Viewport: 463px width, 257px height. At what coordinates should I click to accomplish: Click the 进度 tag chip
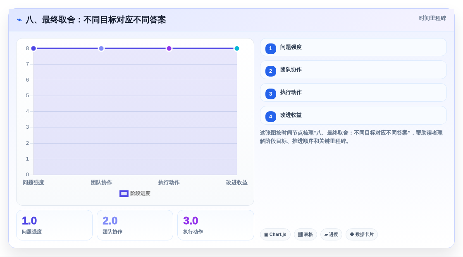coord(331,235)
